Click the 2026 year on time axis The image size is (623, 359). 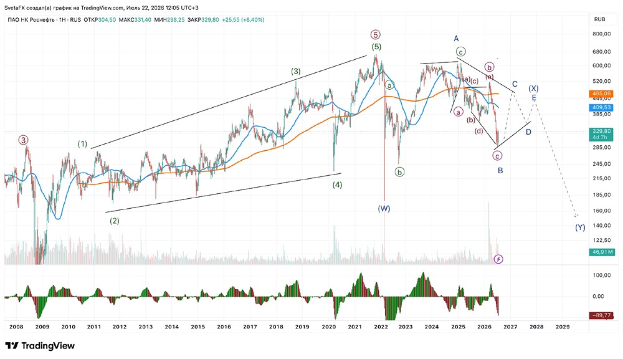[x=484, y=327]
